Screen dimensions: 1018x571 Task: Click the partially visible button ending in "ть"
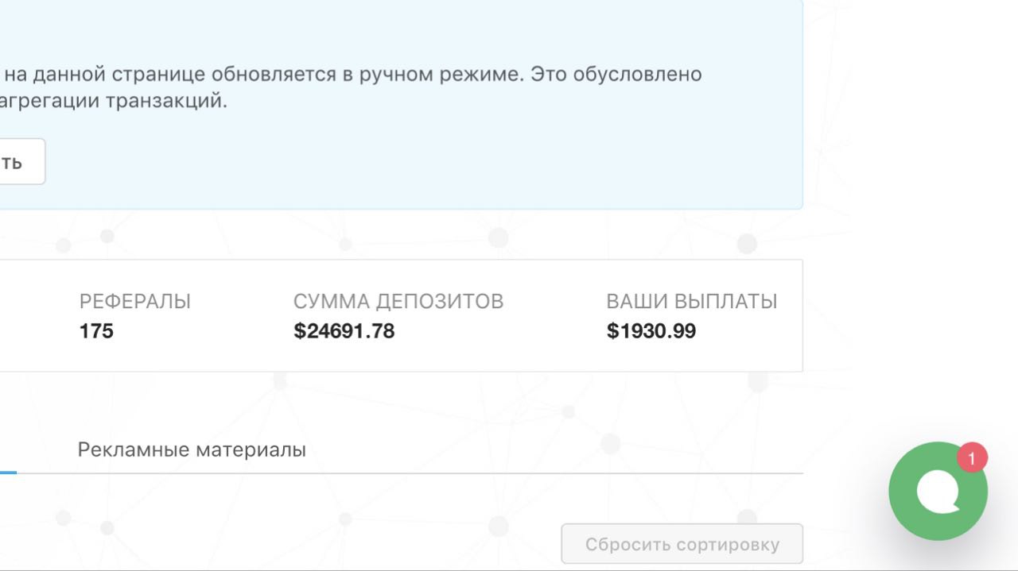22,162
